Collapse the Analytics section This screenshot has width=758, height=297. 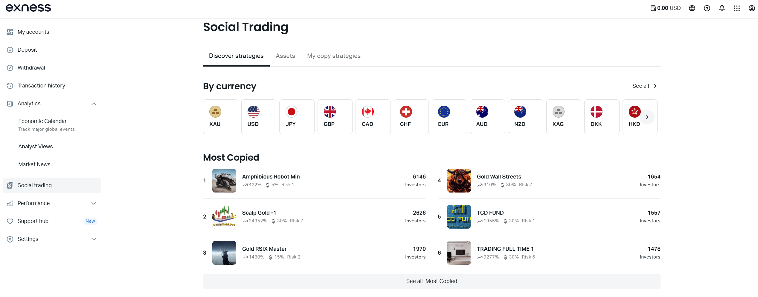click(x=94, y=104)
